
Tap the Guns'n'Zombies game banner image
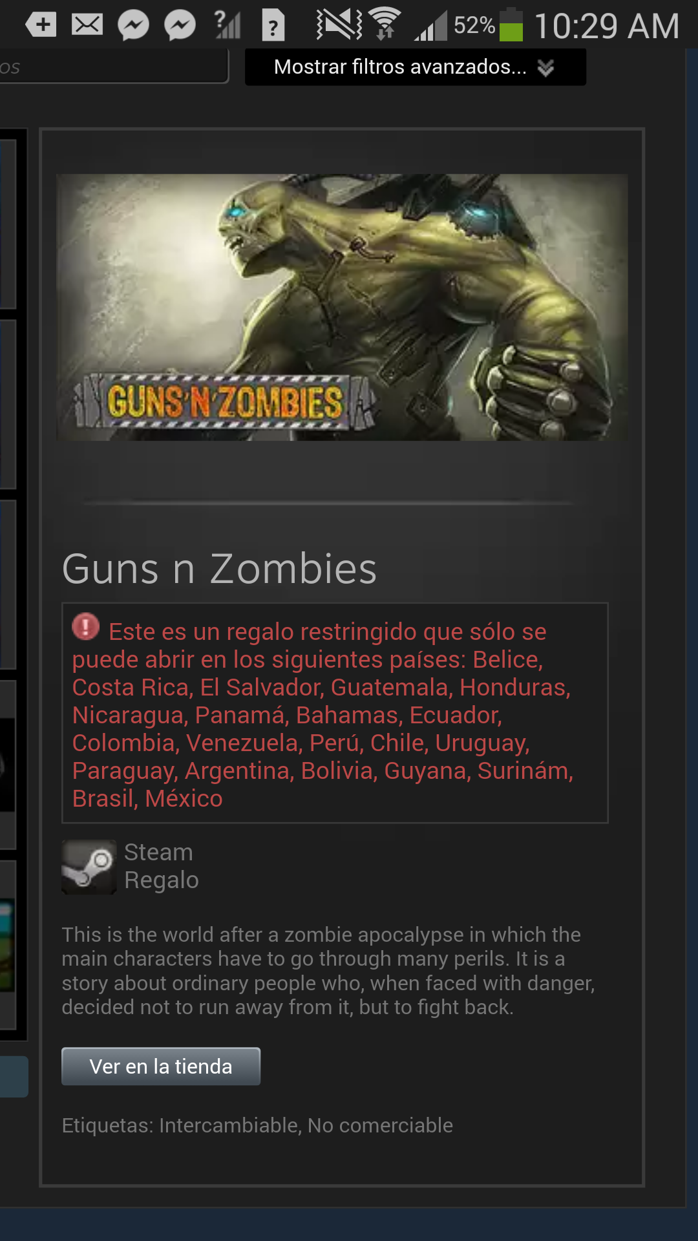click(342, 307)
